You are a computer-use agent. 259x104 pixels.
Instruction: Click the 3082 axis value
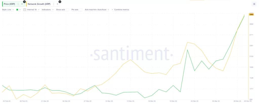[251, 24]
